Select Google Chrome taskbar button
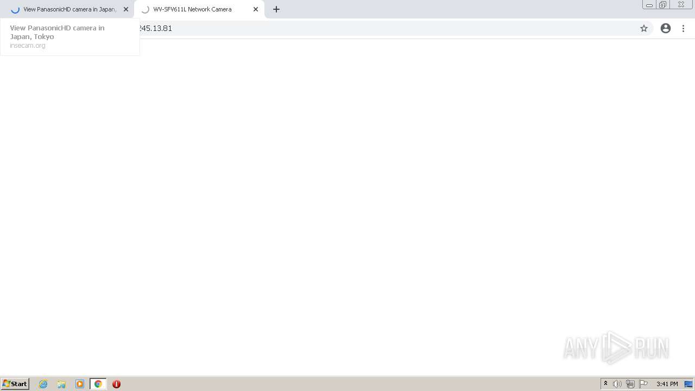This screenshot has width=695, height=391. click(98, 384)
